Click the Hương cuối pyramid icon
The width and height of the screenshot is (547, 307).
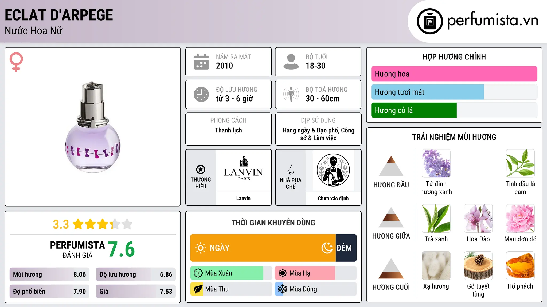(x=391, y=268)
